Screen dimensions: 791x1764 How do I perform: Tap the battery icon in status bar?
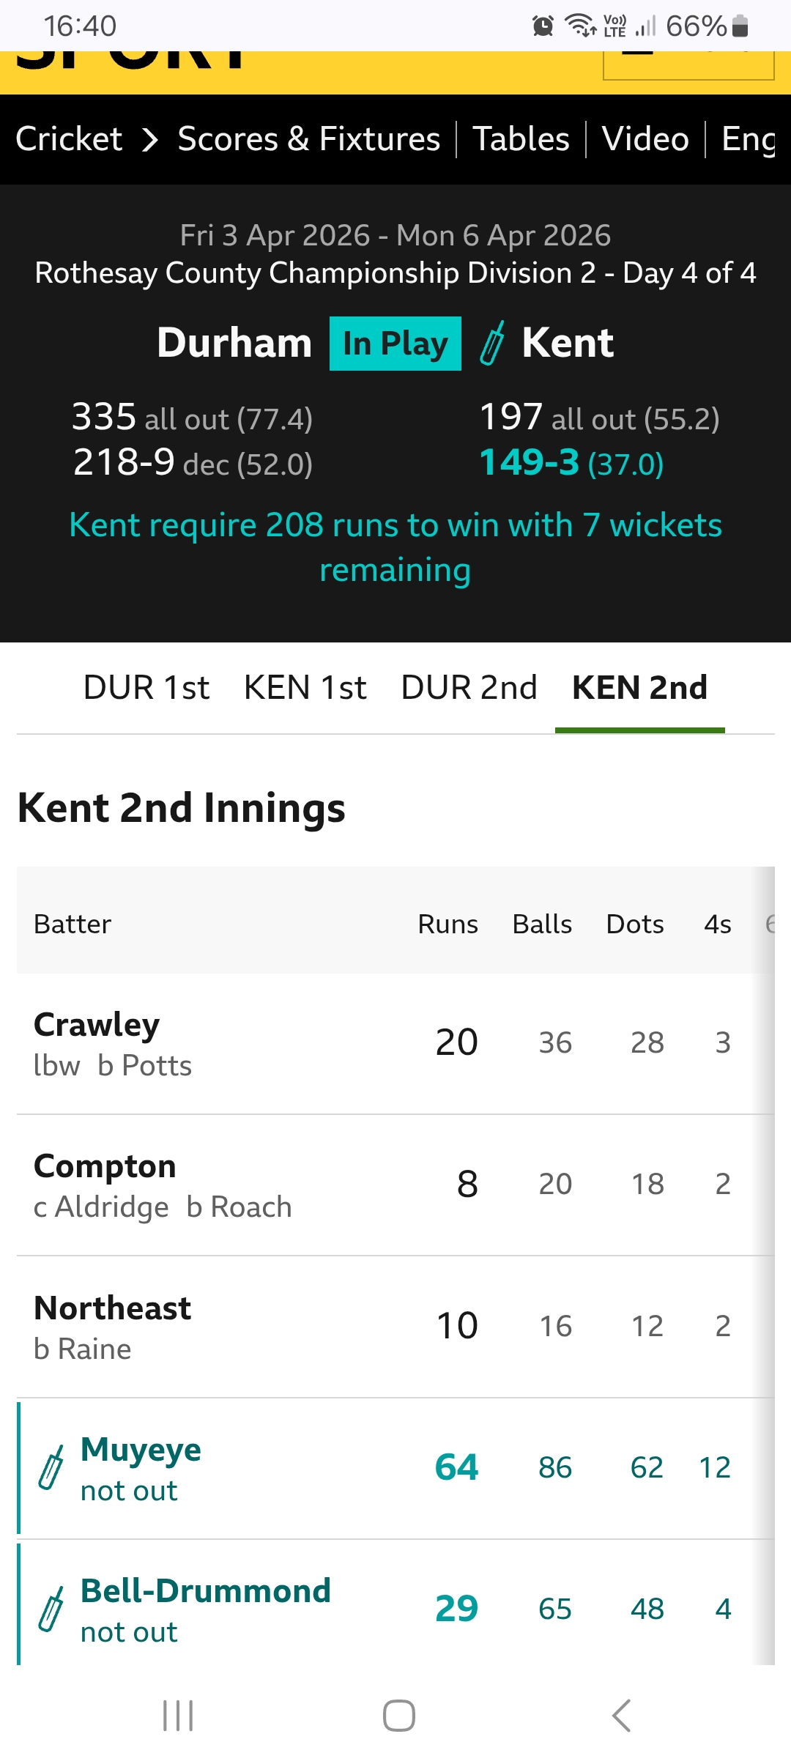[740, 26]
